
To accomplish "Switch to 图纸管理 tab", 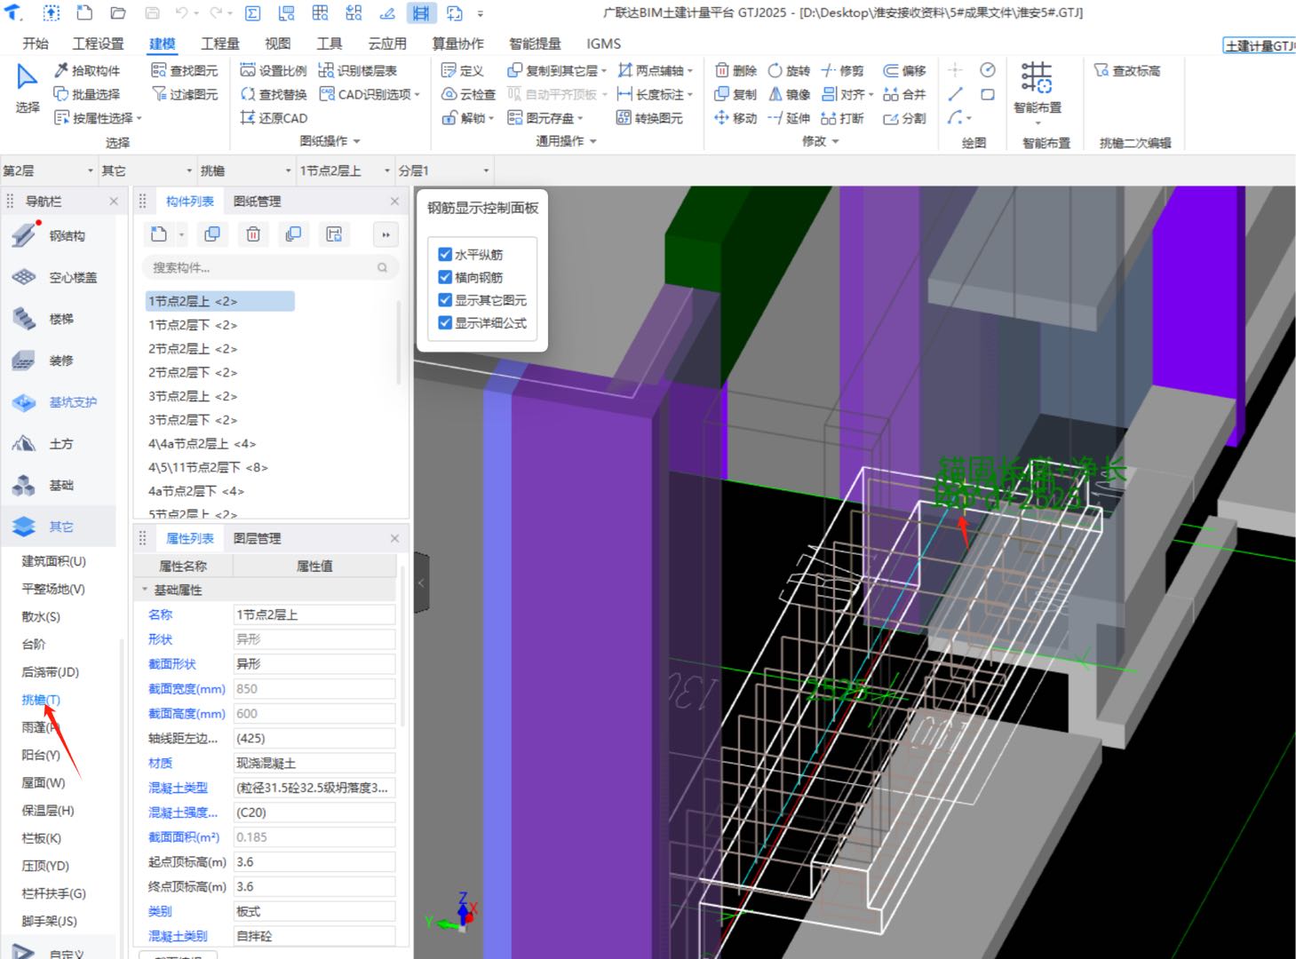I will (x=257, y=202).
